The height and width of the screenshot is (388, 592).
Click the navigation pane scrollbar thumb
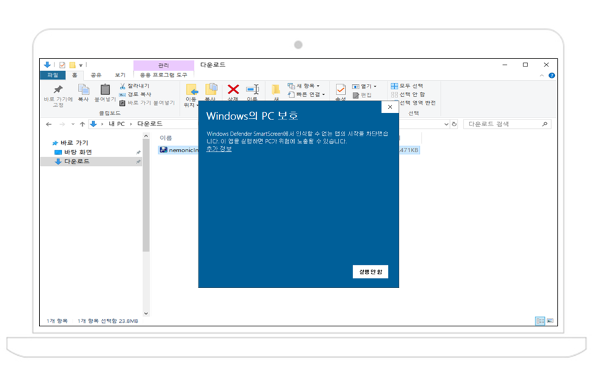[146, 195]
